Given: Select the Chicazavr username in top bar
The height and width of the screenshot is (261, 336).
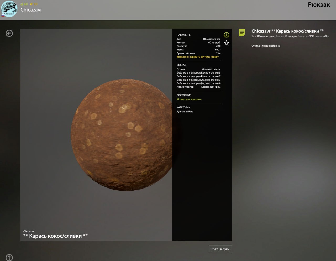Looking at the screenshot, I should [x=31, y=10].
